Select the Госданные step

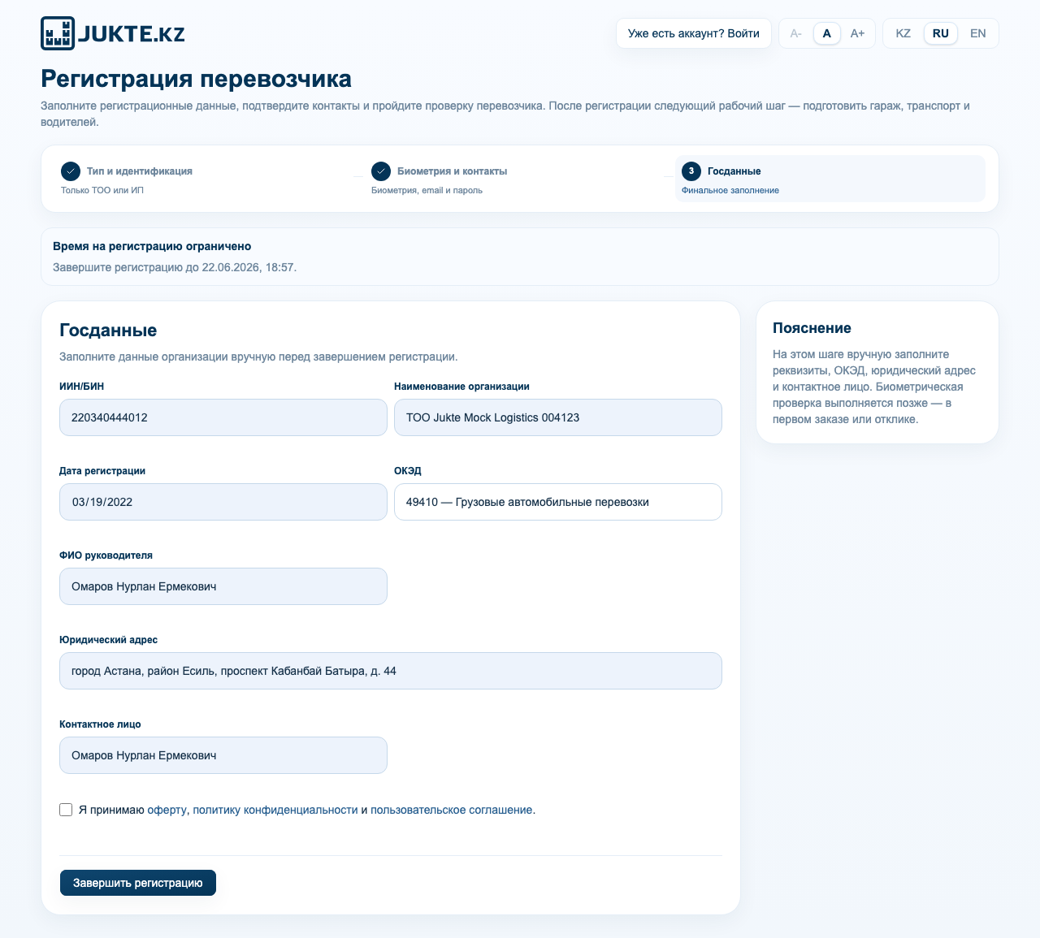click(830, 179)
